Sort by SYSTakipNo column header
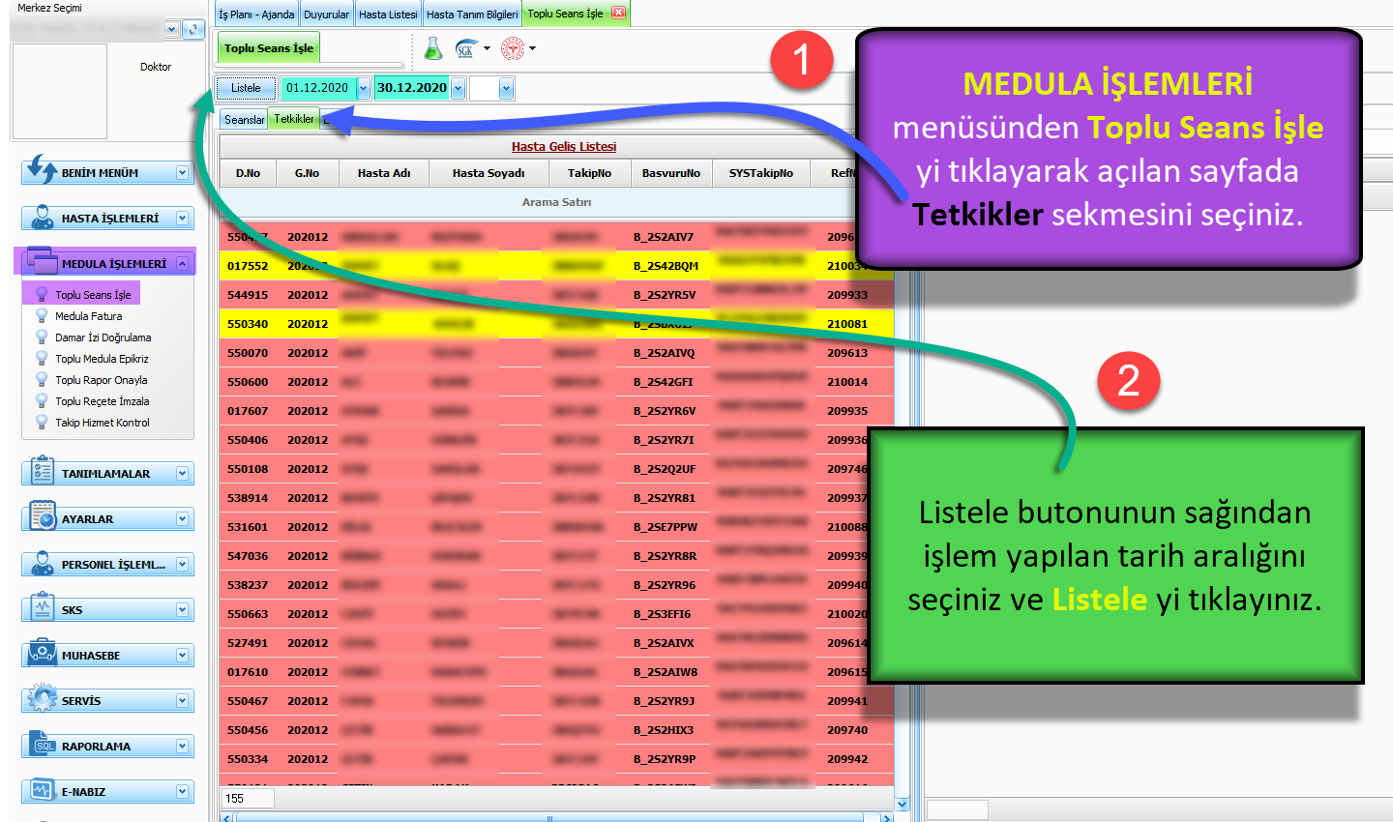Screen dimensions: 1393x822 [x=761, y=173]
